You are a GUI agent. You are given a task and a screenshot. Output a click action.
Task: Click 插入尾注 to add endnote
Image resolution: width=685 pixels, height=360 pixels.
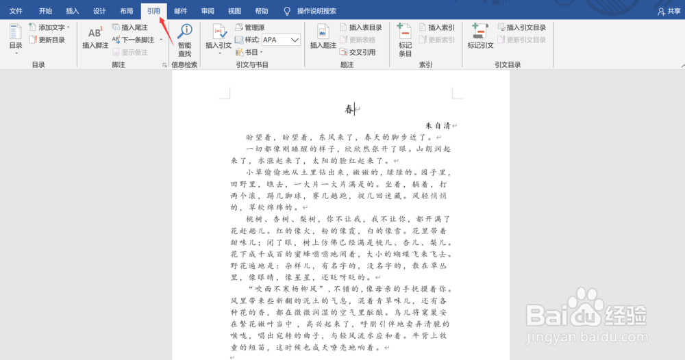(129, 27)
